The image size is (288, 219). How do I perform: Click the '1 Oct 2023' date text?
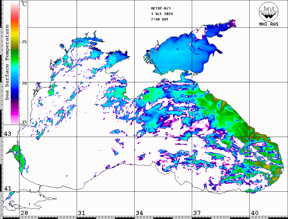(x=162, y=14)
